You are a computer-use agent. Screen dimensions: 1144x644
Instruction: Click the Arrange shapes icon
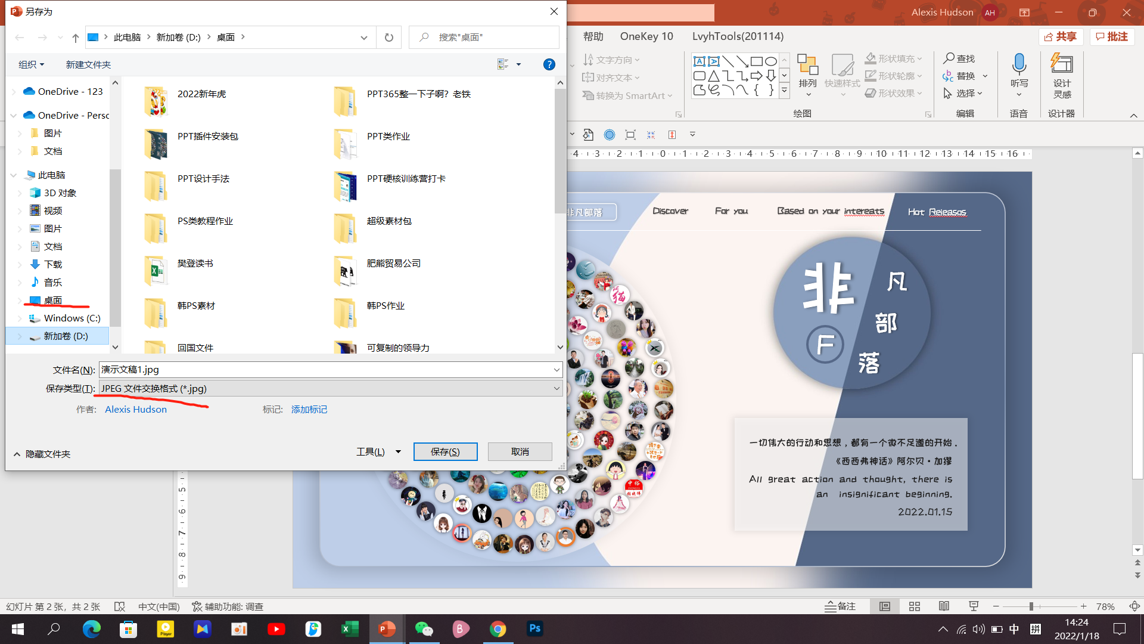pyautogui.click(x=807, y=64)
